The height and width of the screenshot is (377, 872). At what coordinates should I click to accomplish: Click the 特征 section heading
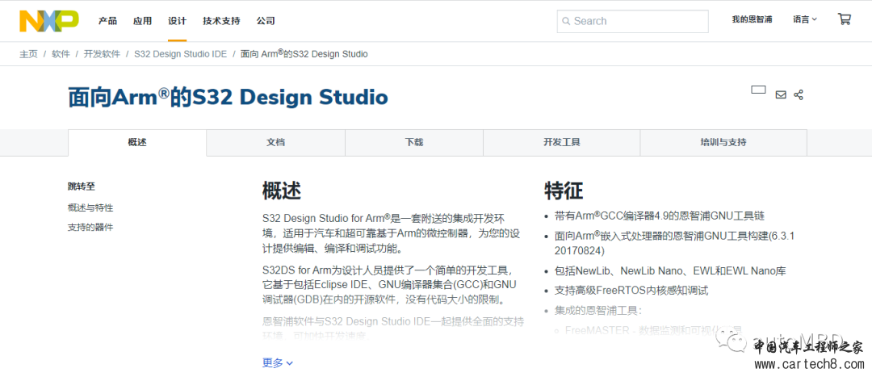[564, 191]
